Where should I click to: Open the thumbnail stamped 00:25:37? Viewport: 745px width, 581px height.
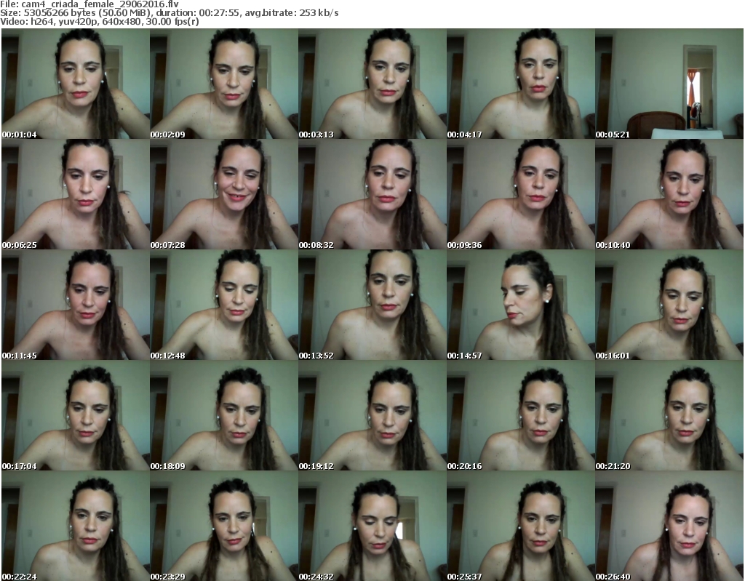click(x=521, y=526)
